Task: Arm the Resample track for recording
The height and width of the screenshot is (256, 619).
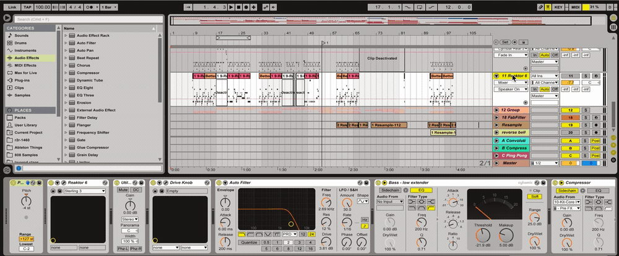Action: (x=595, y=125)
